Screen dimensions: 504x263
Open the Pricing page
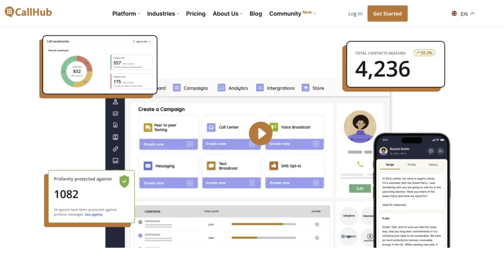(195, 14)
